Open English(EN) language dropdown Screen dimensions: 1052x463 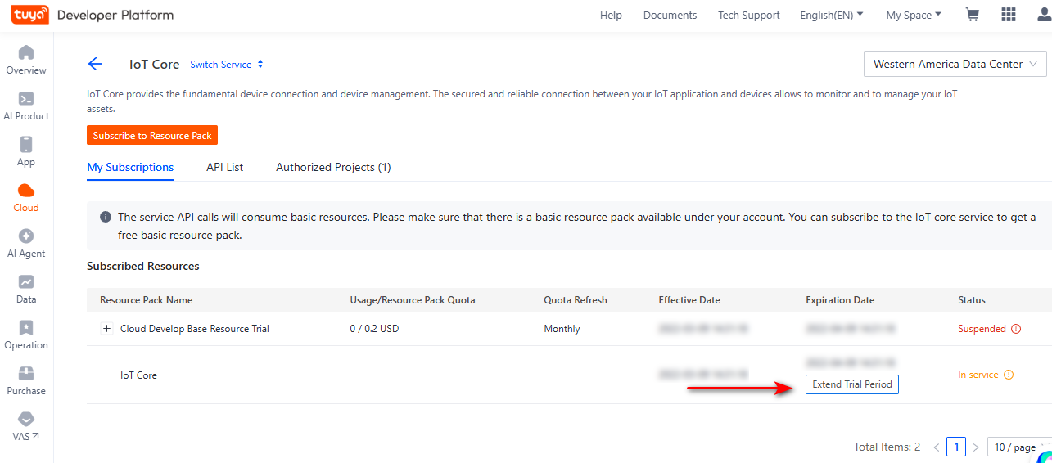[x=832, y=15]
